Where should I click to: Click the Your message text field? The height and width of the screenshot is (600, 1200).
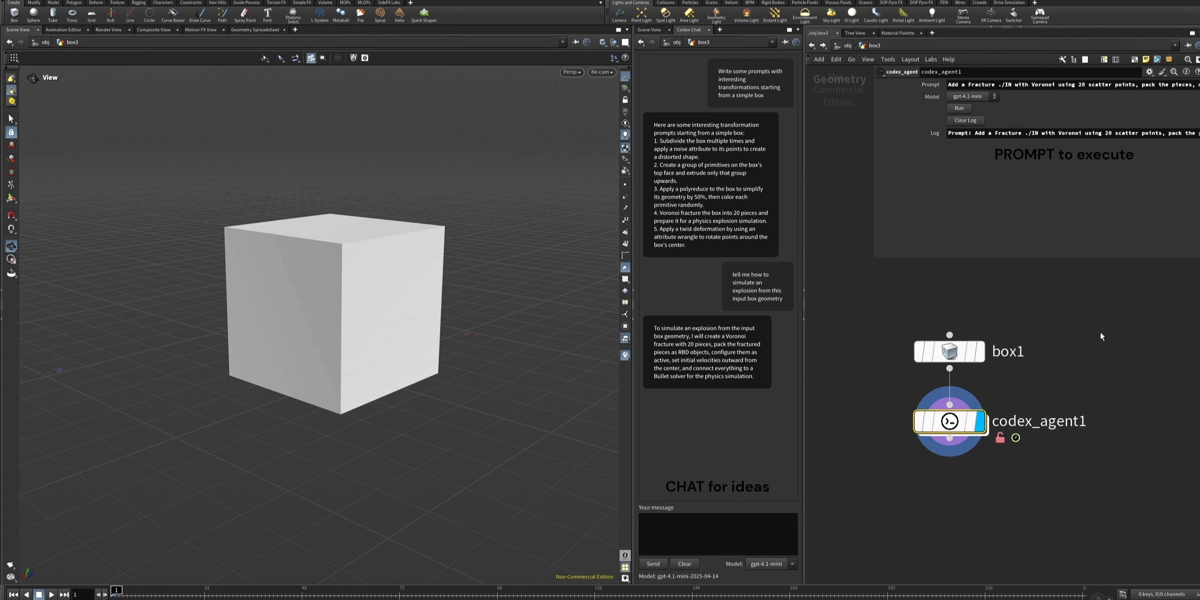(718, 534)
